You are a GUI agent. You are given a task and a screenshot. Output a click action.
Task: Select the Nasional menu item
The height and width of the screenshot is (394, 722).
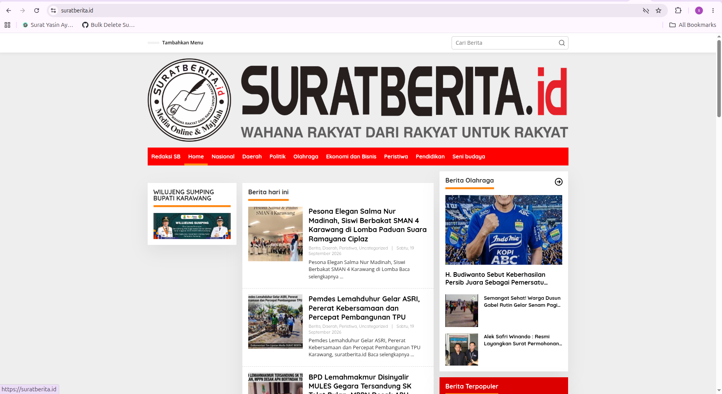point(223,157)
